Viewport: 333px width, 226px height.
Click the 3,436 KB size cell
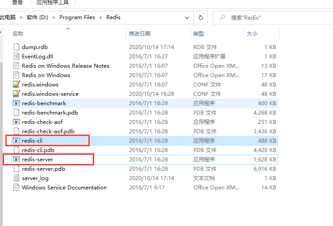265,131
